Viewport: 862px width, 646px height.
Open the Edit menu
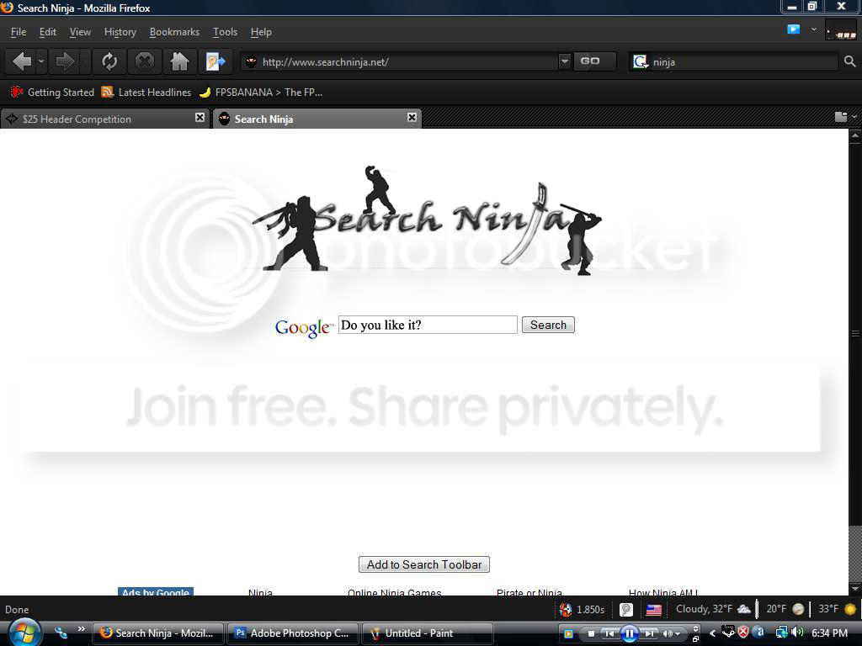[x=48, y=32]
